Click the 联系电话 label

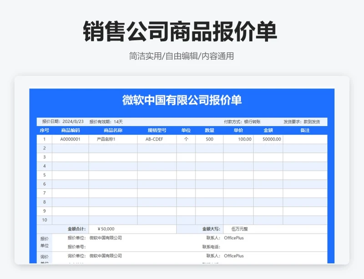click(211, 247)
